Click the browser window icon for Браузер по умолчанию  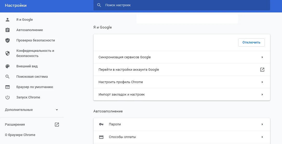tap(8, 87)
